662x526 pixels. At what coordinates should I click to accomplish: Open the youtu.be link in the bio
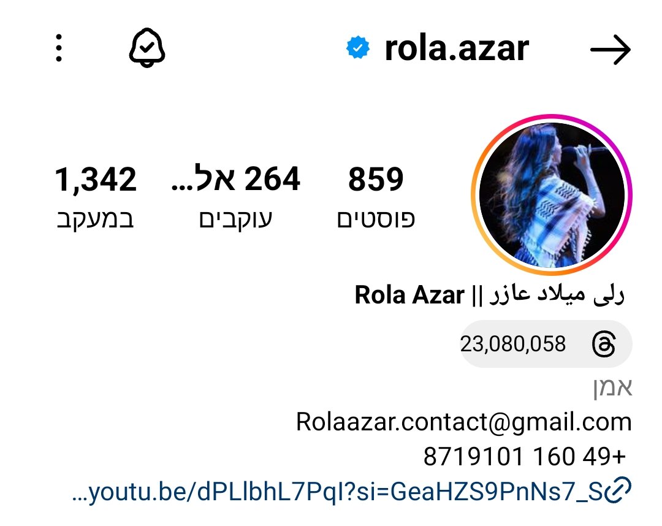(x=338, y=492)
